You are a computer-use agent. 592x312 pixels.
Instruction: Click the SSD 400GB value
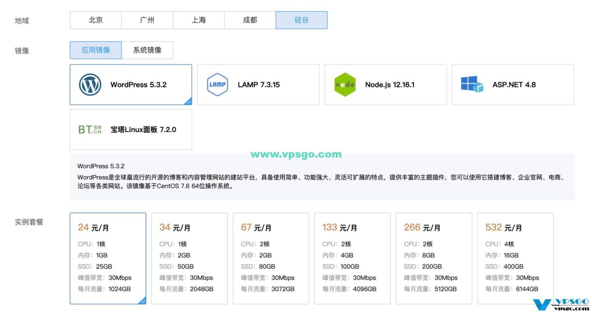coord(513,266)
